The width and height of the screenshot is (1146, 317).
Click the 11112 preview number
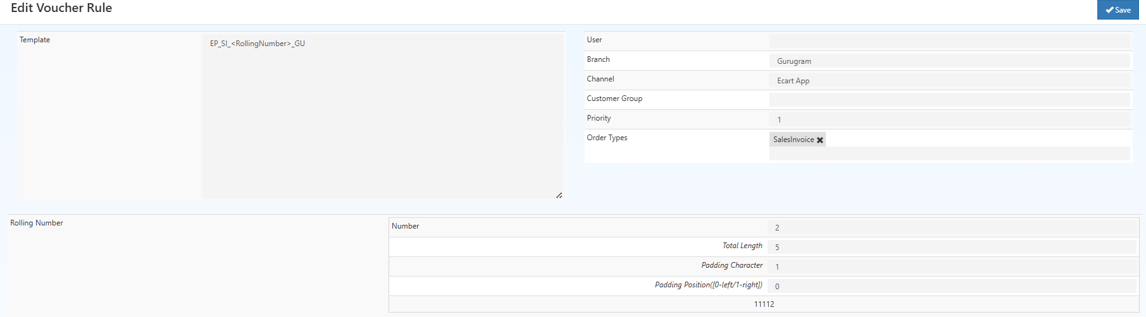coord(764,304)
